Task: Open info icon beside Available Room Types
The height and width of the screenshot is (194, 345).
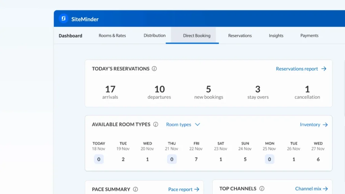Action: [156, 124]
